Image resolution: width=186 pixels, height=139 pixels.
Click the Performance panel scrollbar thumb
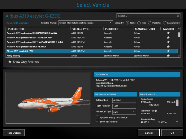(177, 103)
